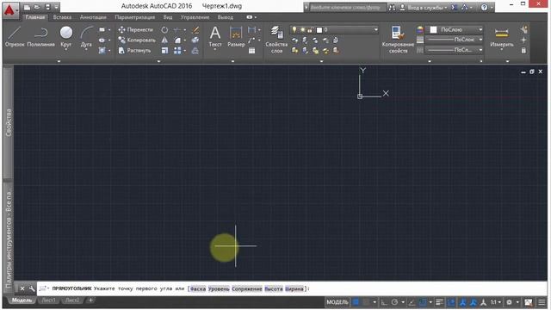551x310 pixels.
Task: Toggle ortho mode in status bar
Action: (384, 302)
